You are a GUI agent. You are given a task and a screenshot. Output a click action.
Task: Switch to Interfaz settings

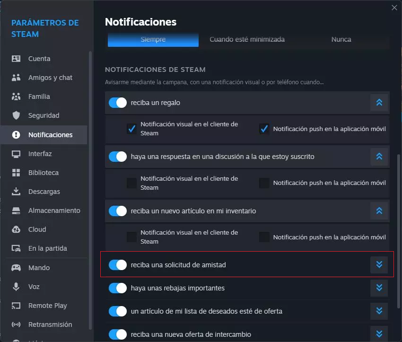tap(44, 154)
